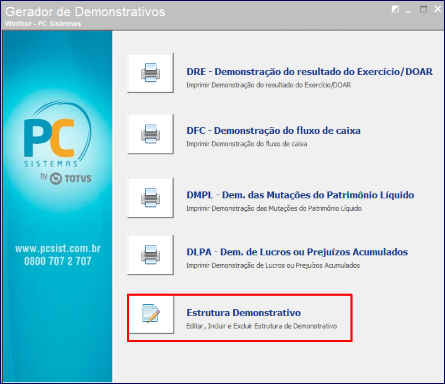Click the diagonal-square icon in title bar

point(395,9)
